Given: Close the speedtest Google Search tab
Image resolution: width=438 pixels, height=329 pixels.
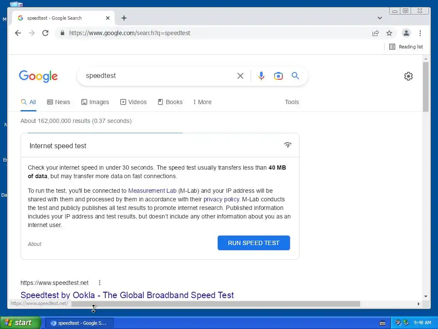Looking at the screenshot, I should 108,18.
